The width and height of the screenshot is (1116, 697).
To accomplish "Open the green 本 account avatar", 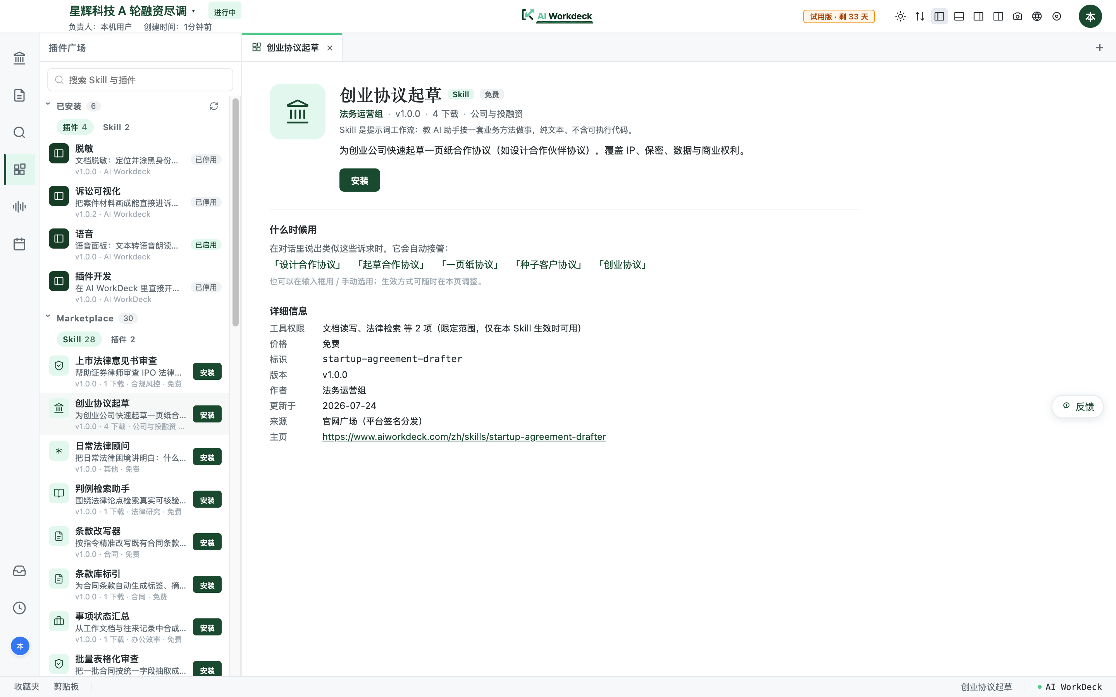I will click(1090, 17).
